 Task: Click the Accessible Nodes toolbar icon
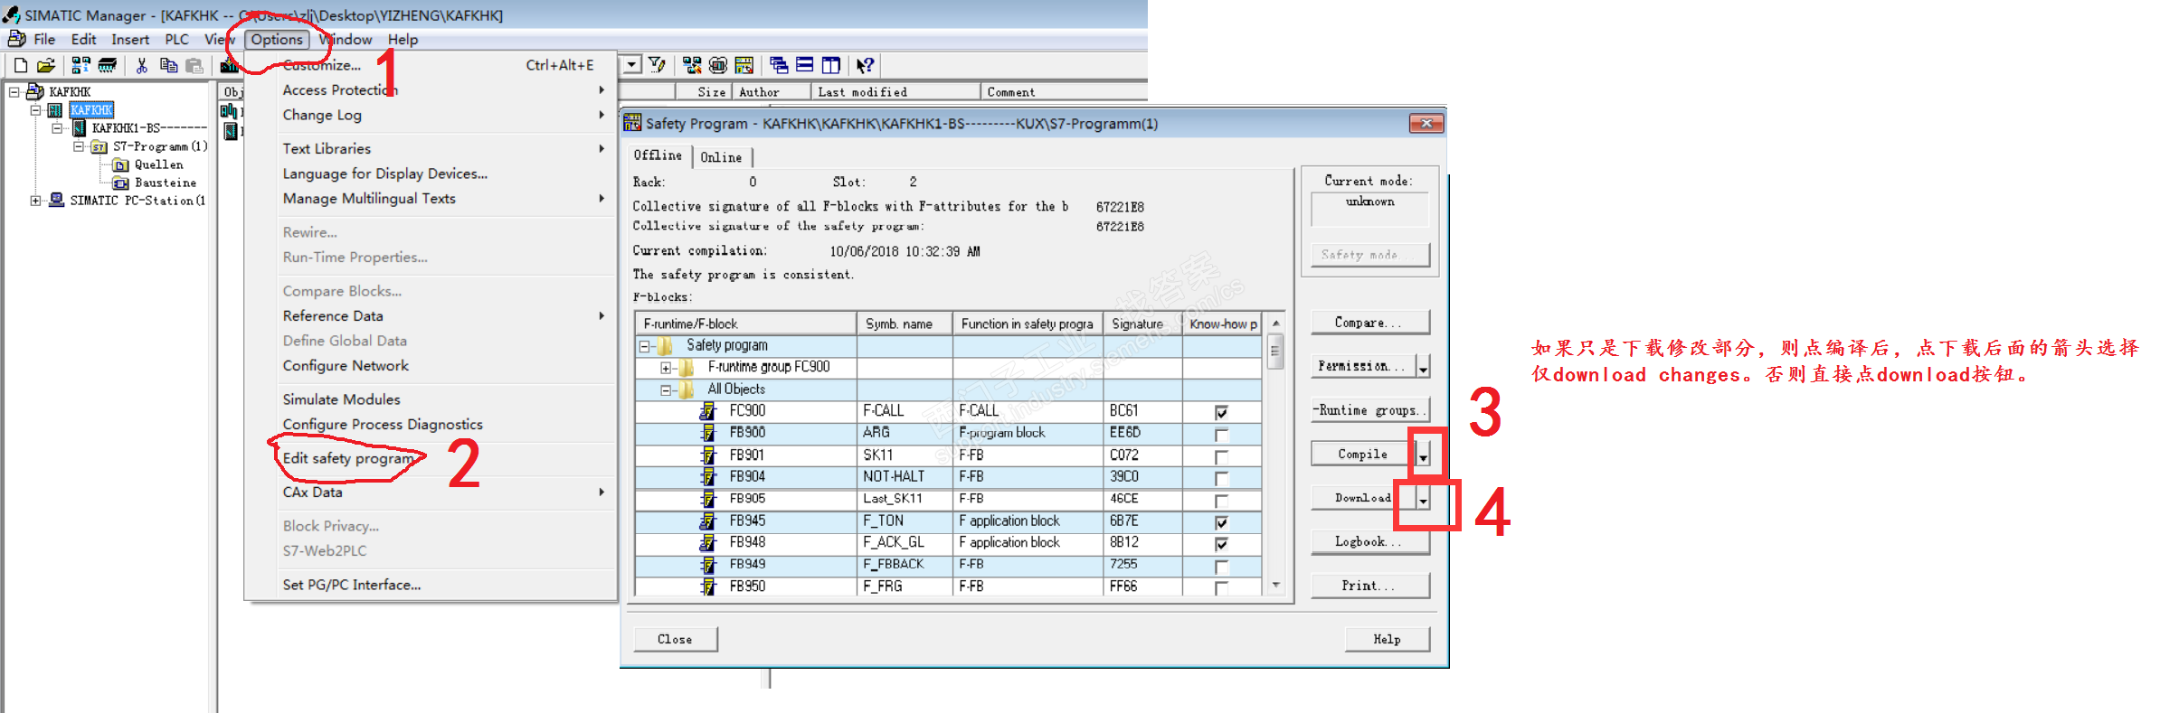click(x=81, y=65)
